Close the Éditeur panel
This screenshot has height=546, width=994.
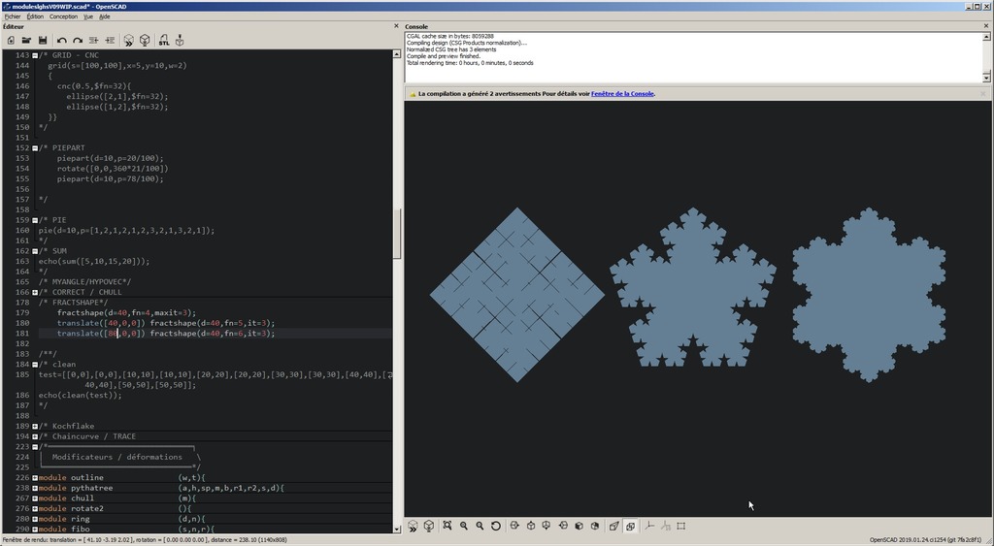click(x=397, y=26)
